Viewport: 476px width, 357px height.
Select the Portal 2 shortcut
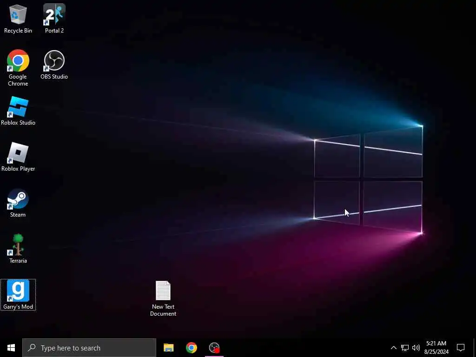54,19
